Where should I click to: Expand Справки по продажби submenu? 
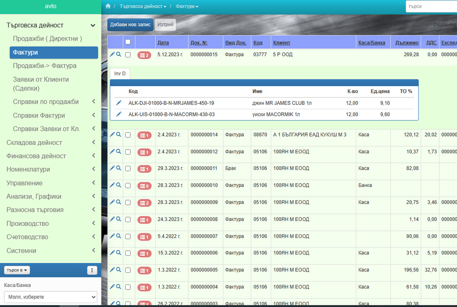point(54,102)
